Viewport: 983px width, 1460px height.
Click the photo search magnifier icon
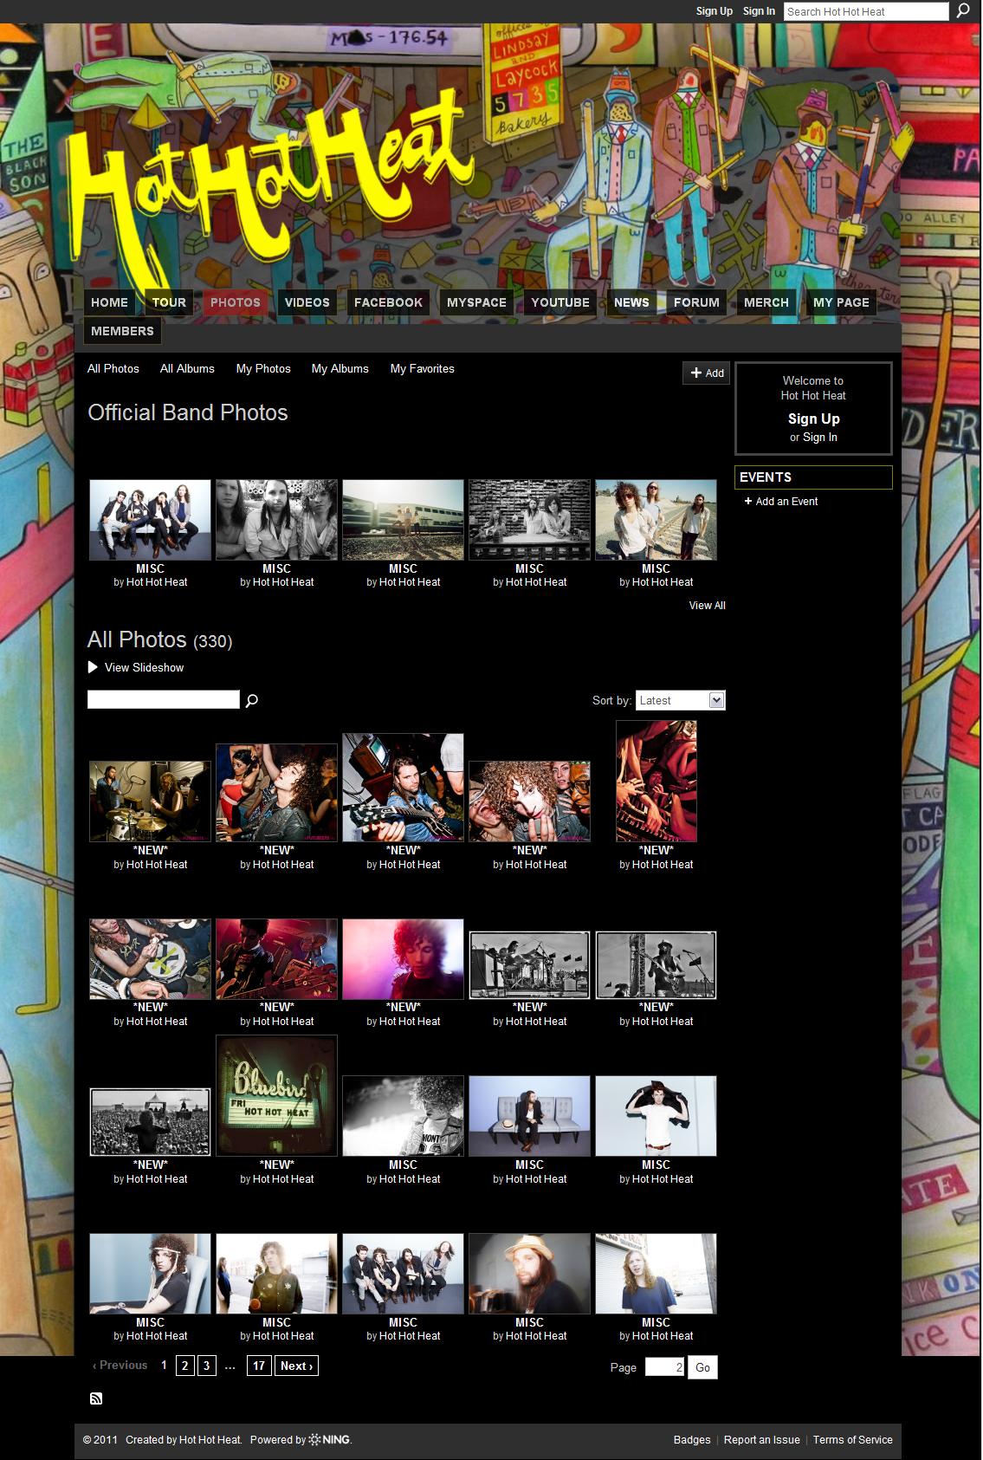point(251,700)
